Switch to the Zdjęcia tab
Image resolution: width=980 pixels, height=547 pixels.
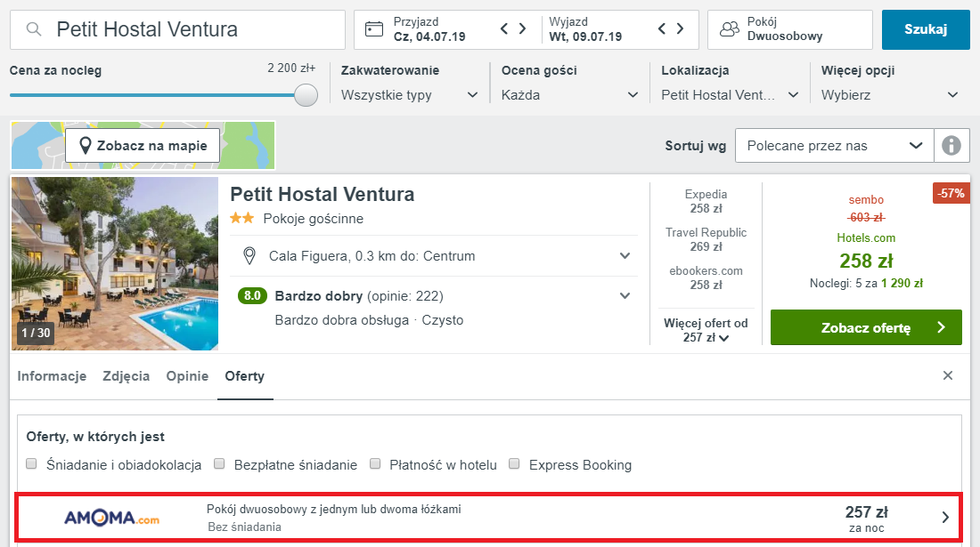click(x=126, y=375)
